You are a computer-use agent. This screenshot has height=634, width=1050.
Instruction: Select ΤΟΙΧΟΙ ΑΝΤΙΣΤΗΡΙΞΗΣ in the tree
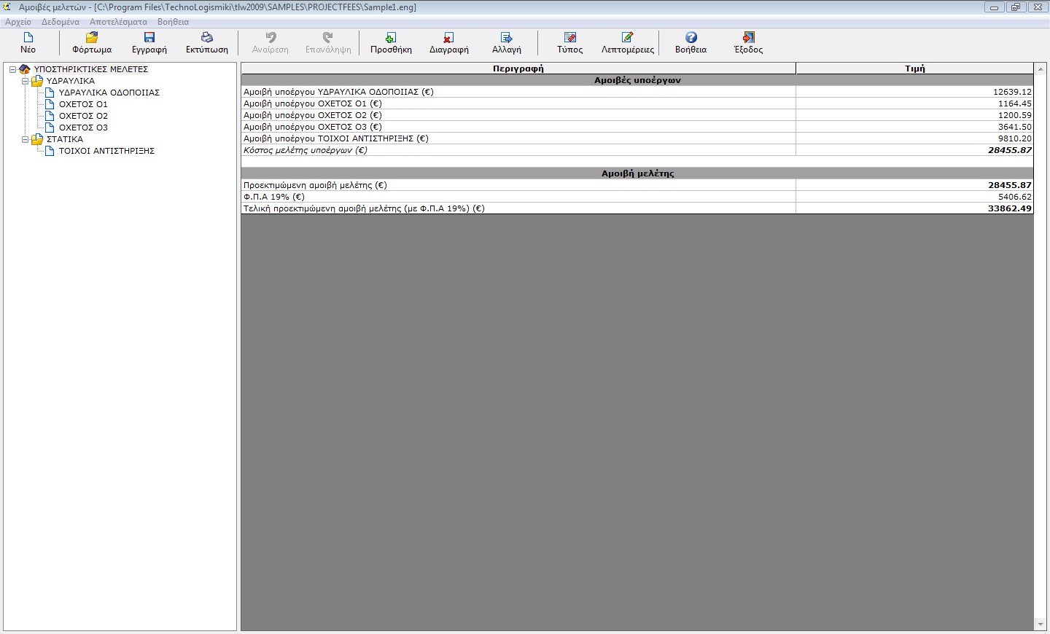tap(106, 151)
